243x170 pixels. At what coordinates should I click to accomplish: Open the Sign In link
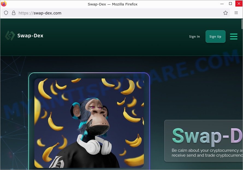coord(194,37)
